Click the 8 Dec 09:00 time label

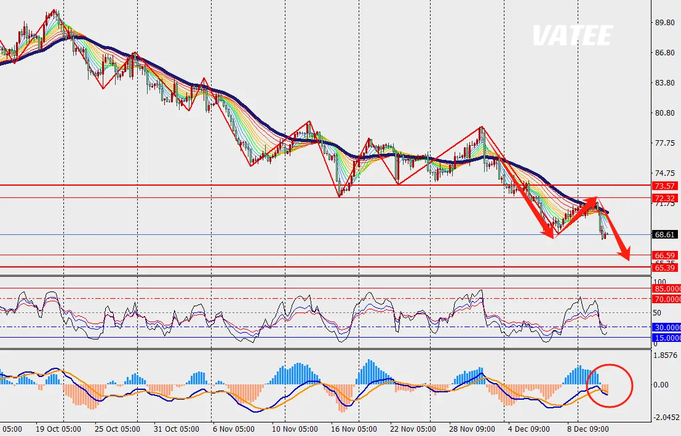(587, 429)
